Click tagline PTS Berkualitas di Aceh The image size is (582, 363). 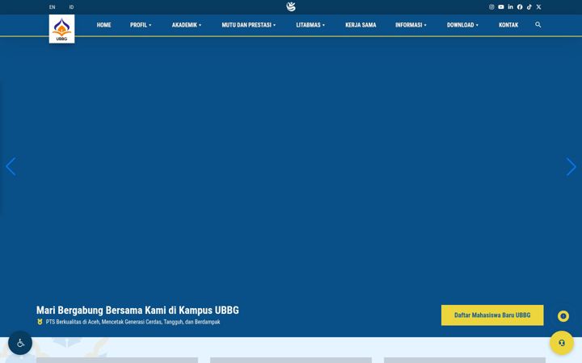tap(133, 322)
